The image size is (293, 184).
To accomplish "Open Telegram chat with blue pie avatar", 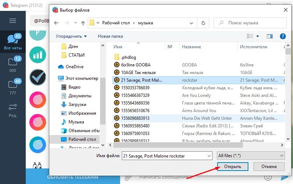I will 38,145.
